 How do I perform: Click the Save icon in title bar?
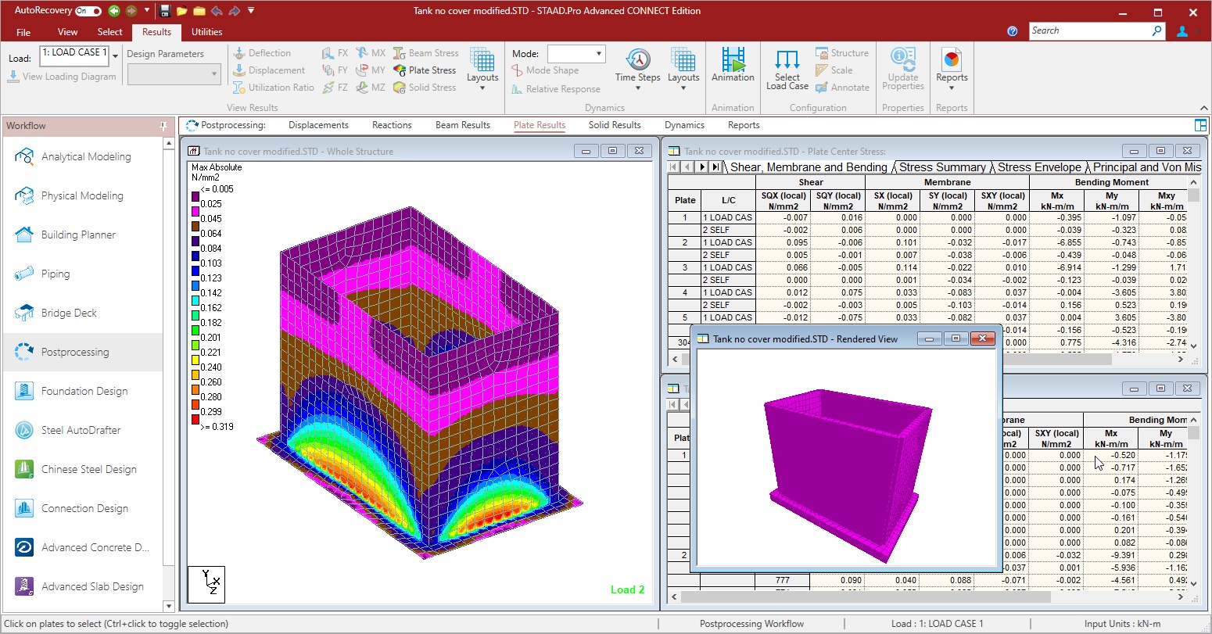[x=164, y=11]
